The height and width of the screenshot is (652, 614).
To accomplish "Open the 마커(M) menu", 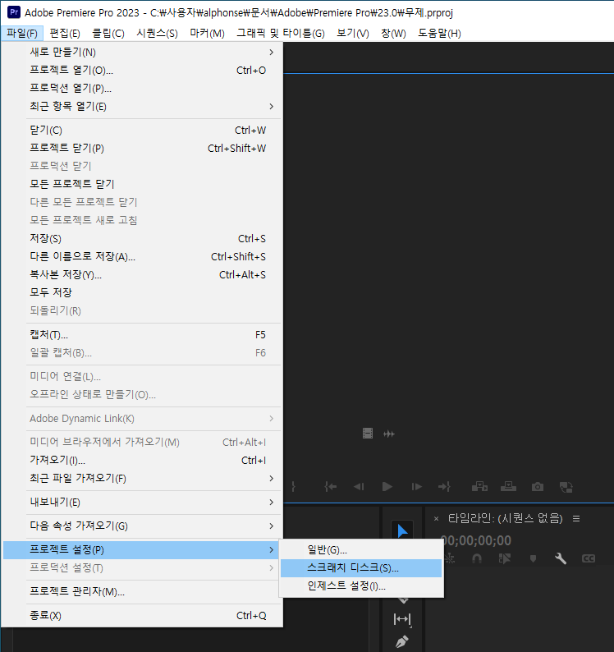I will click(x=207, y=33).
